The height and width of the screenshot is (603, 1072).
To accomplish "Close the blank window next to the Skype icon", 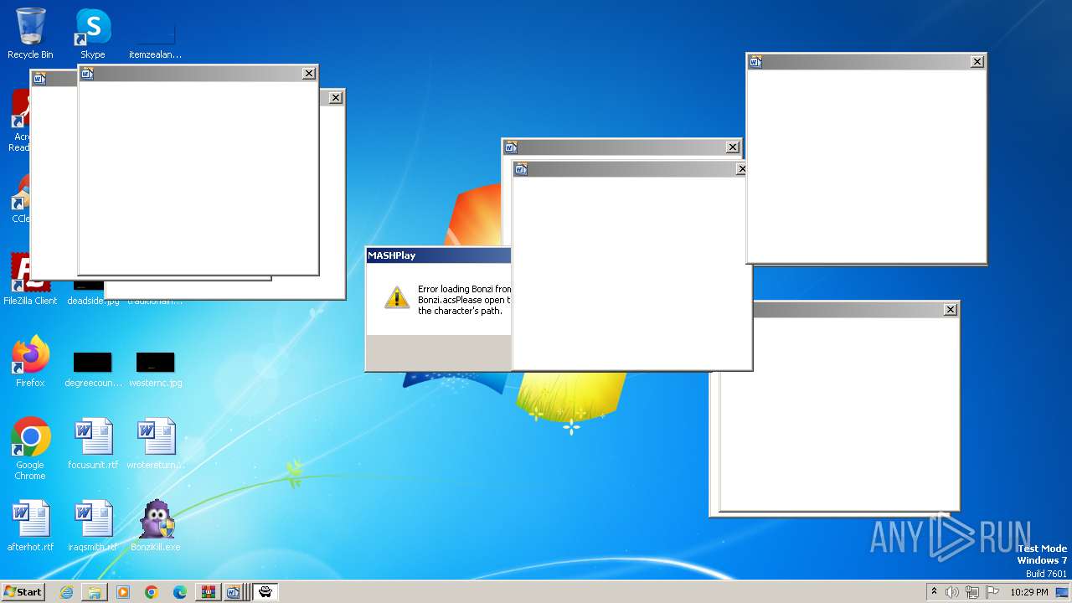I will click(309, 74).
